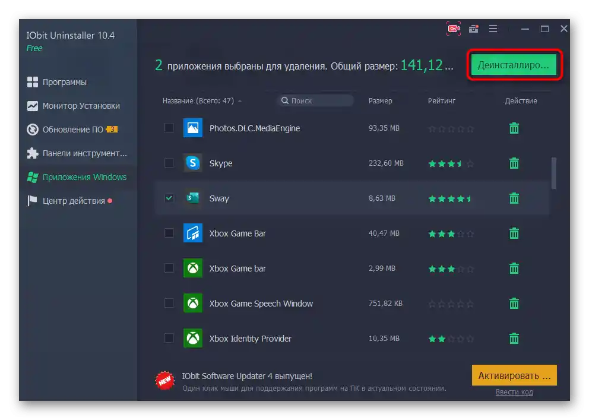The image size is (589, 420).
Task: Click the red NEW badge icon
Action: pos(164,381)
